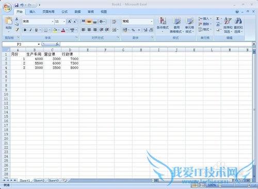258x189 pixels.
Task: Apply percent style
Action: pyautogui.click(x=133, y=30)
